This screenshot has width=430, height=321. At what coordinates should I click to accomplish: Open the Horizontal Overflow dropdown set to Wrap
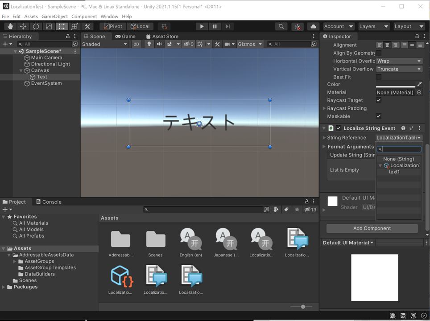[398, 61]
